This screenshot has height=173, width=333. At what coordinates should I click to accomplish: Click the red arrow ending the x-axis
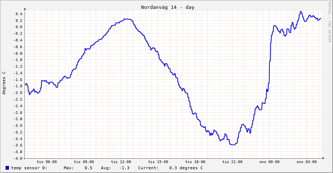[323, 158]
